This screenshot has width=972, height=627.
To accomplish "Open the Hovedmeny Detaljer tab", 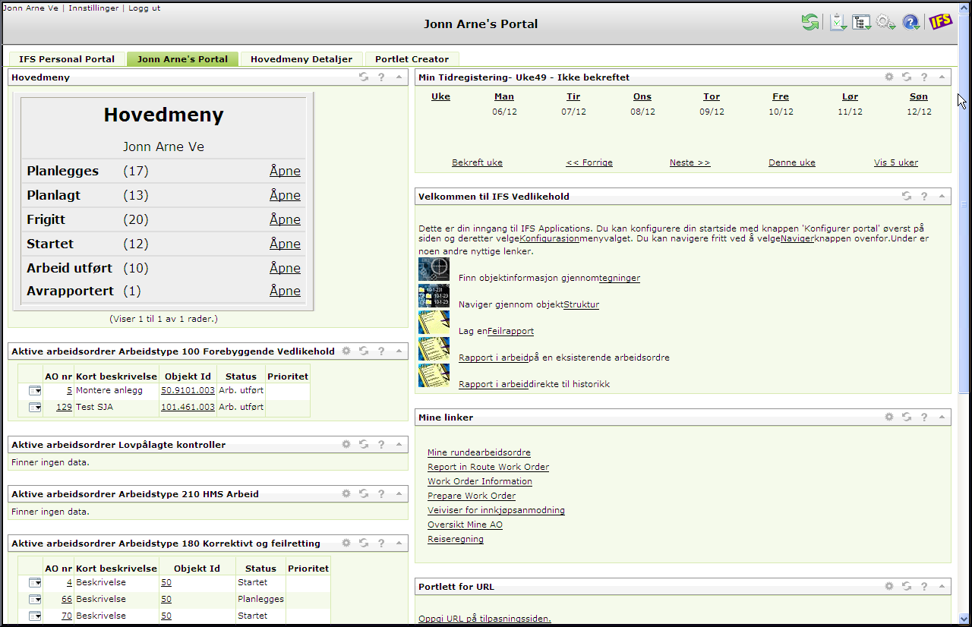I will 301,58.
